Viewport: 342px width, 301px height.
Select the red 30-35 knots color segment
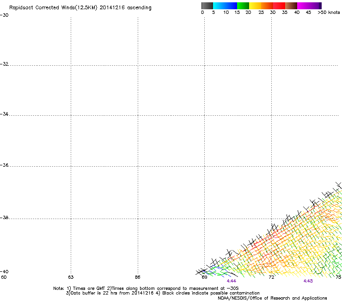tap(279, 6)
